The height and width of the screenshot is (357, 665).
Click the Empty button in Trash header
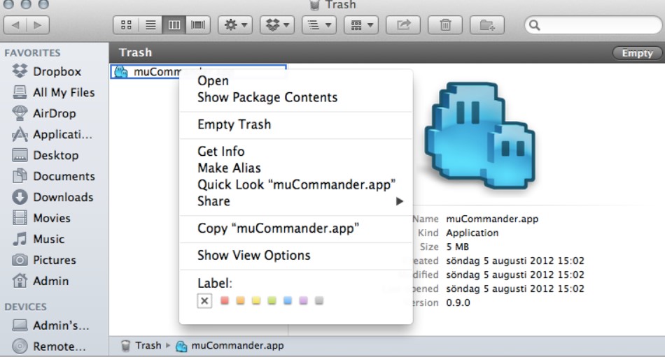click(x=637, y=53)
